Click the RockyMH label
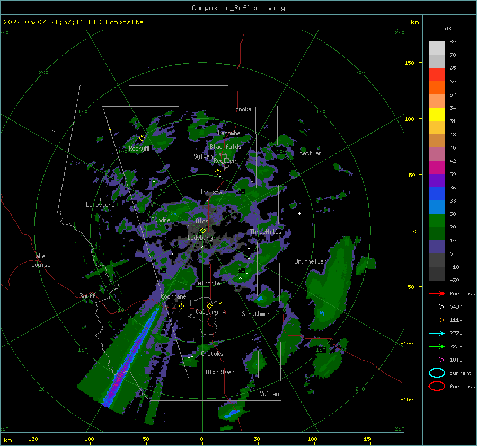This screenshot has width=477, height=446. click(140, 148)
